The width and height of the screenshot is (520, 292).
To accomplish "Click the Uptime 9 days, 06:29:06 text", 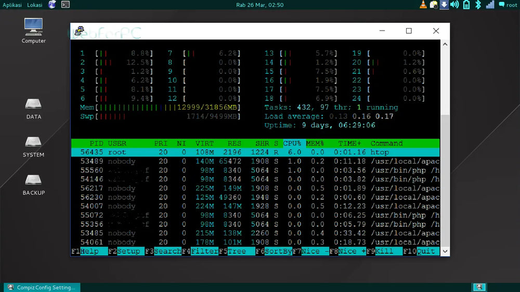I will point(320,125).
